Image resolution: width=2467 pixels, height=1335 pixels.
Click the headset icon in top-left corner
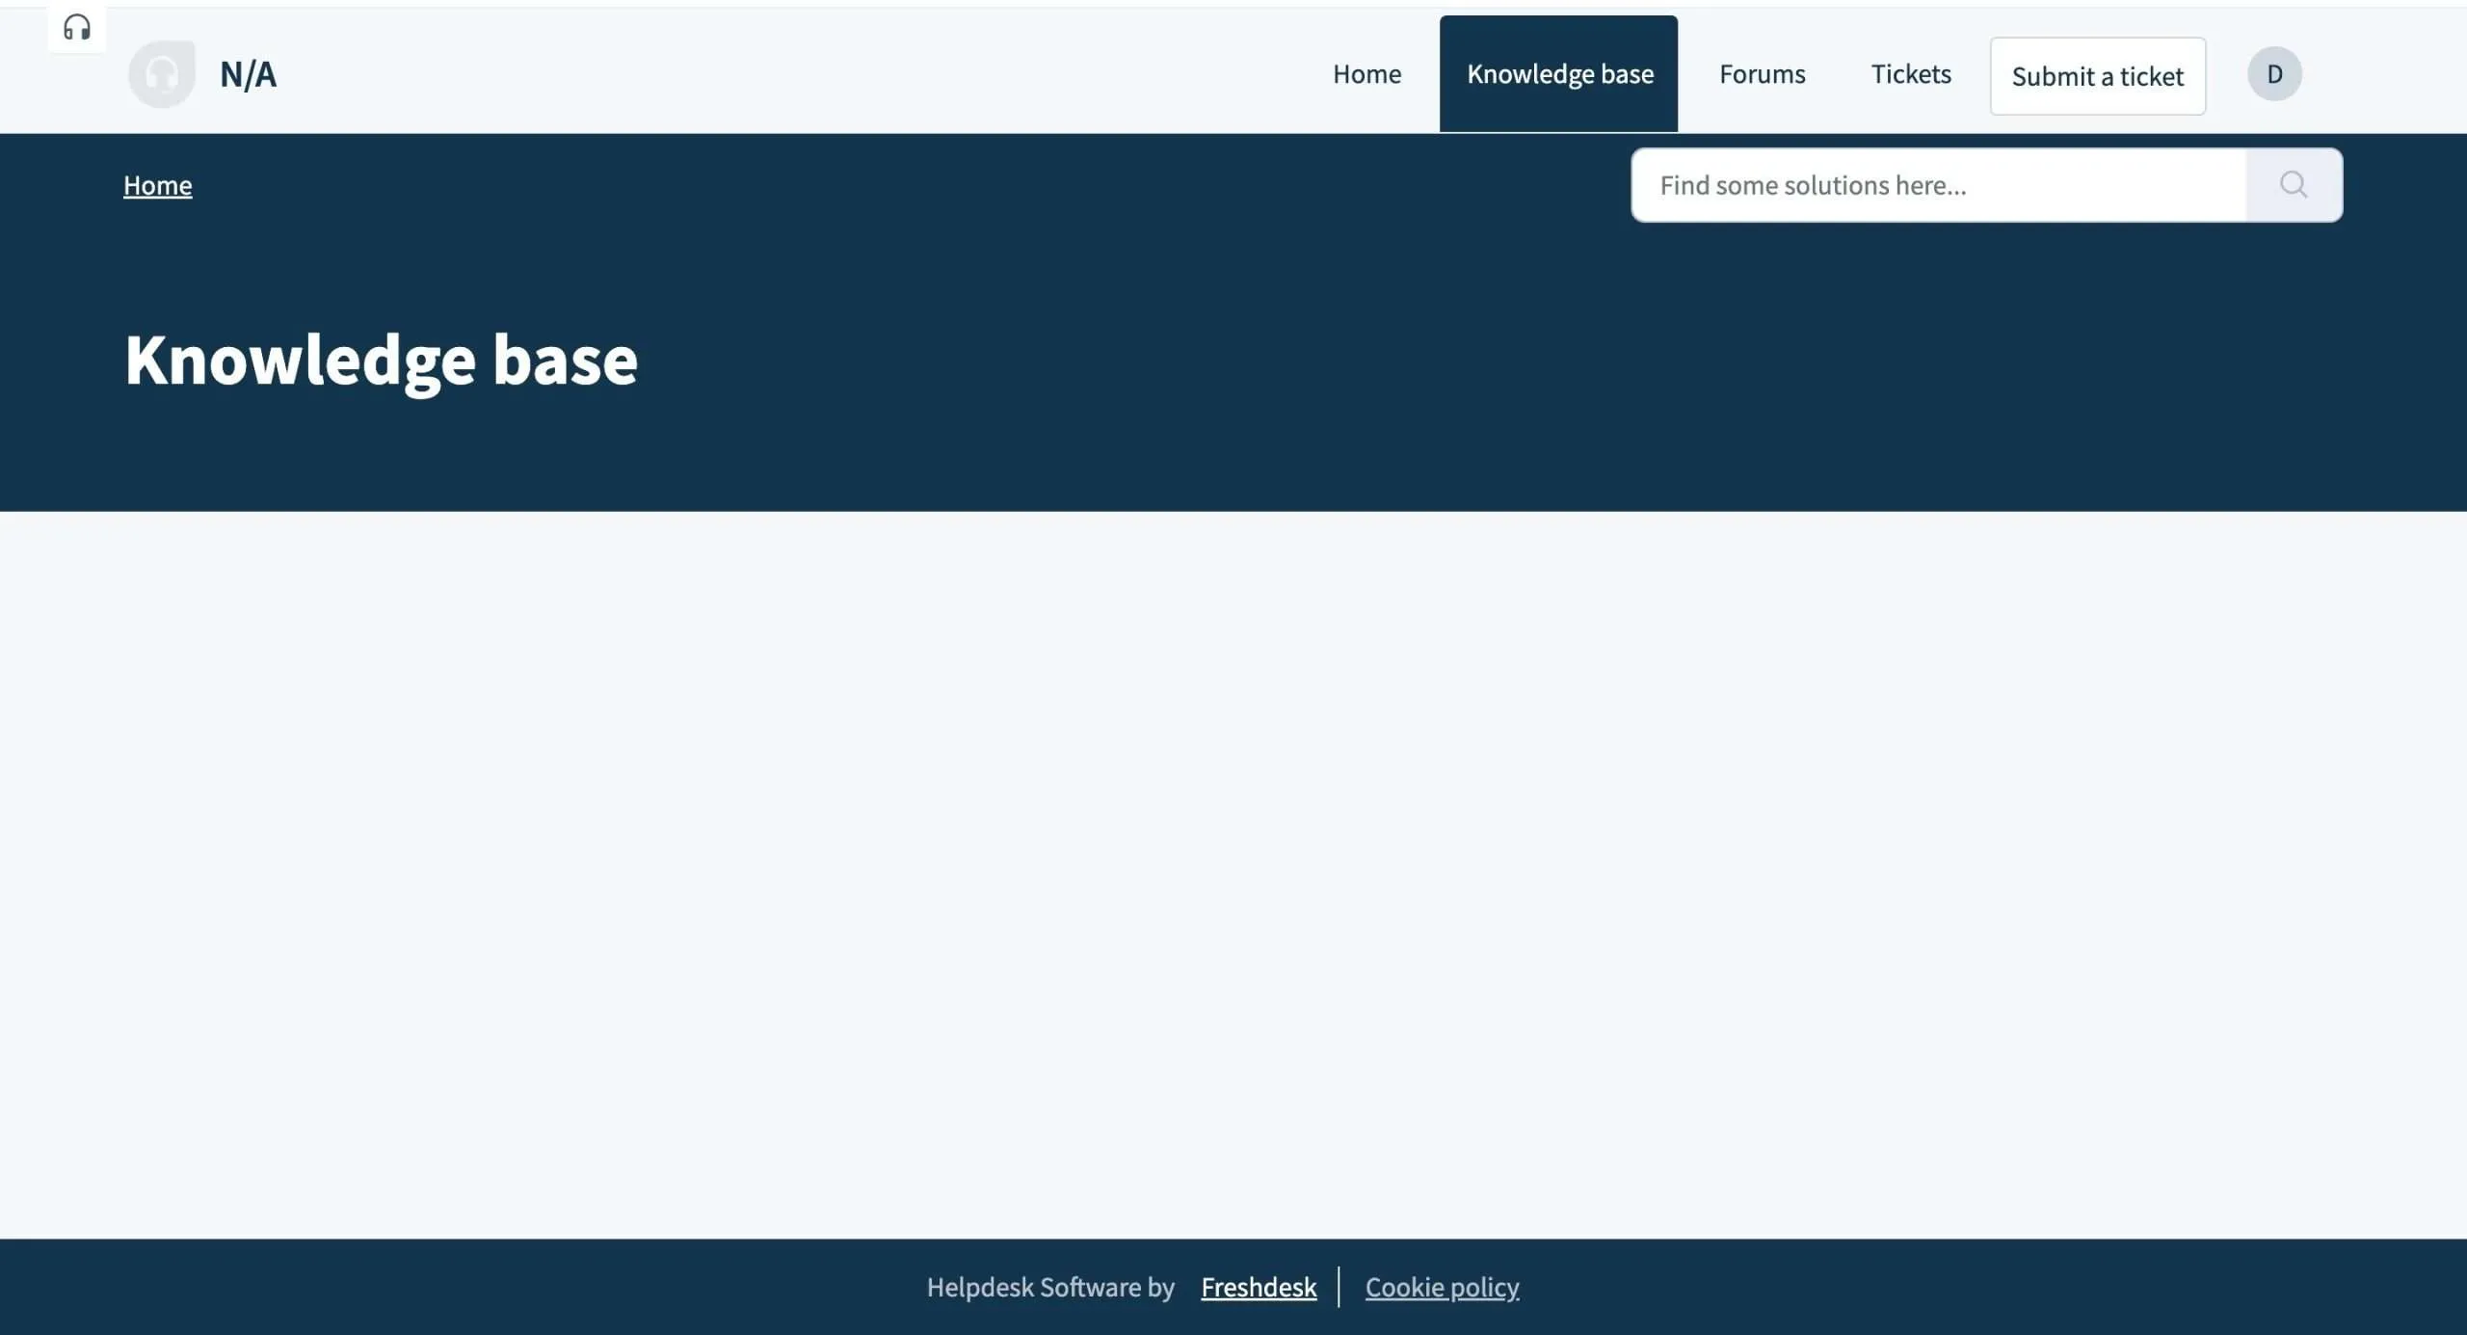pyautogui.click(x=77, y=28)
